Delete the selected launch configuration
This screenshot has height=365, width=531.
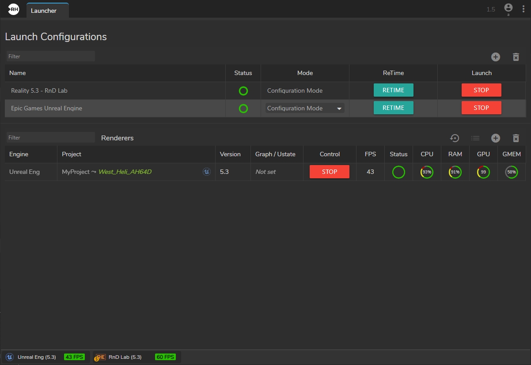point(516,57)
